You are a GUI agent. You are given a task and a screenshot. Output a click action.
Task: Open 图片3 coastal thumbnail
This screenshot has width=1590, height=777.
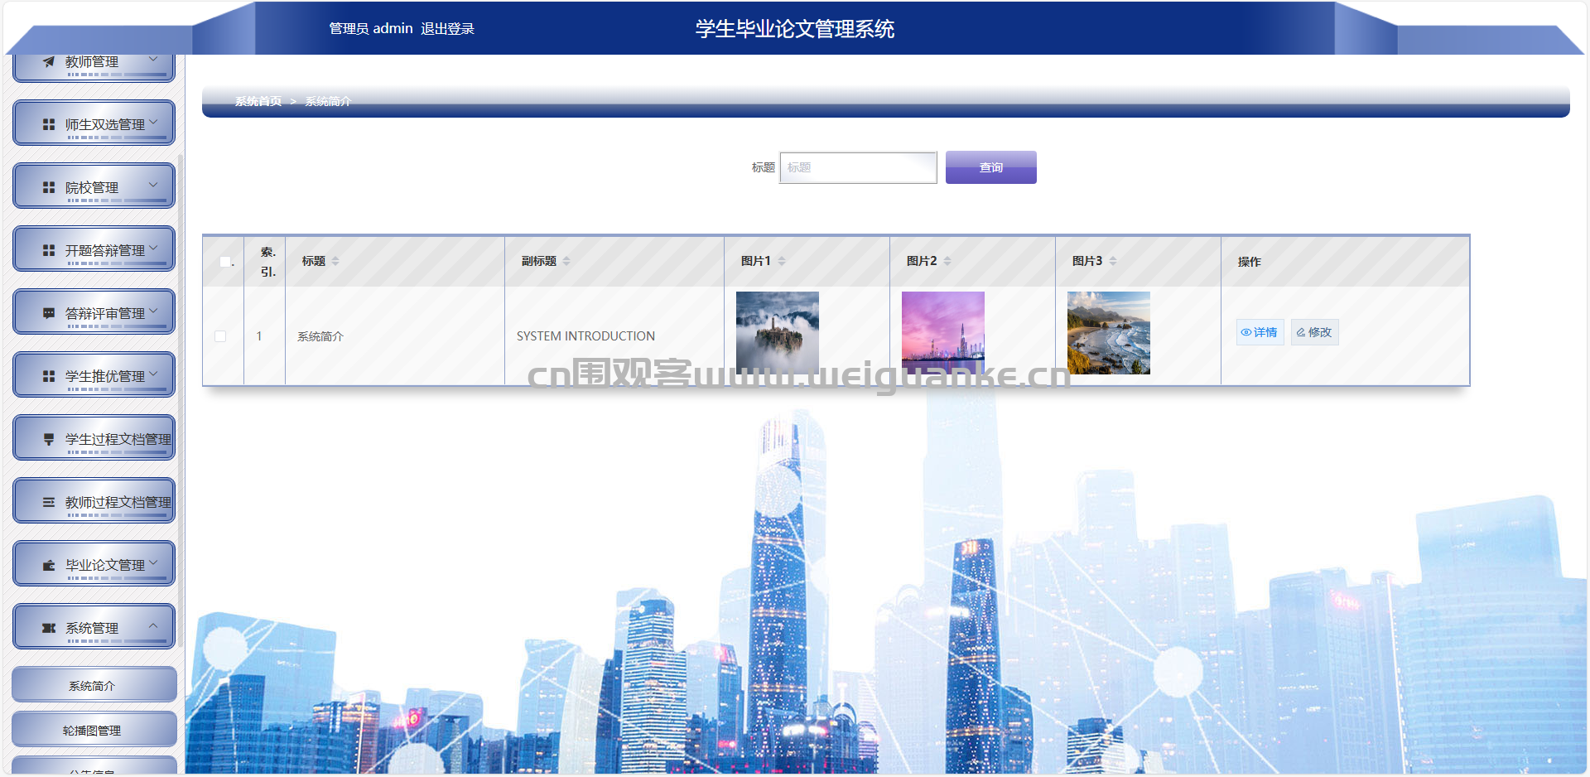1109,333
